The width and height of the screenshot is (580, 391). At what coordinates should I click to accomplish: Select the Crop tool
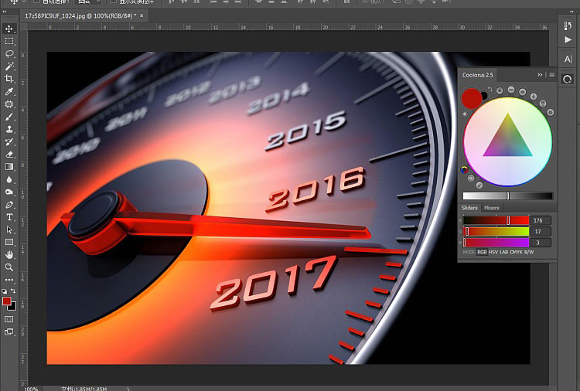point(9,79)
